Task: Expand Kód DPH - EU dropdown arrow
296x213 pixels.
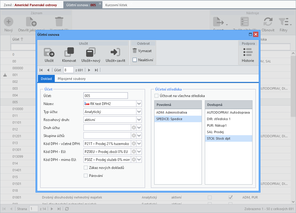Action: coord(139,151)
